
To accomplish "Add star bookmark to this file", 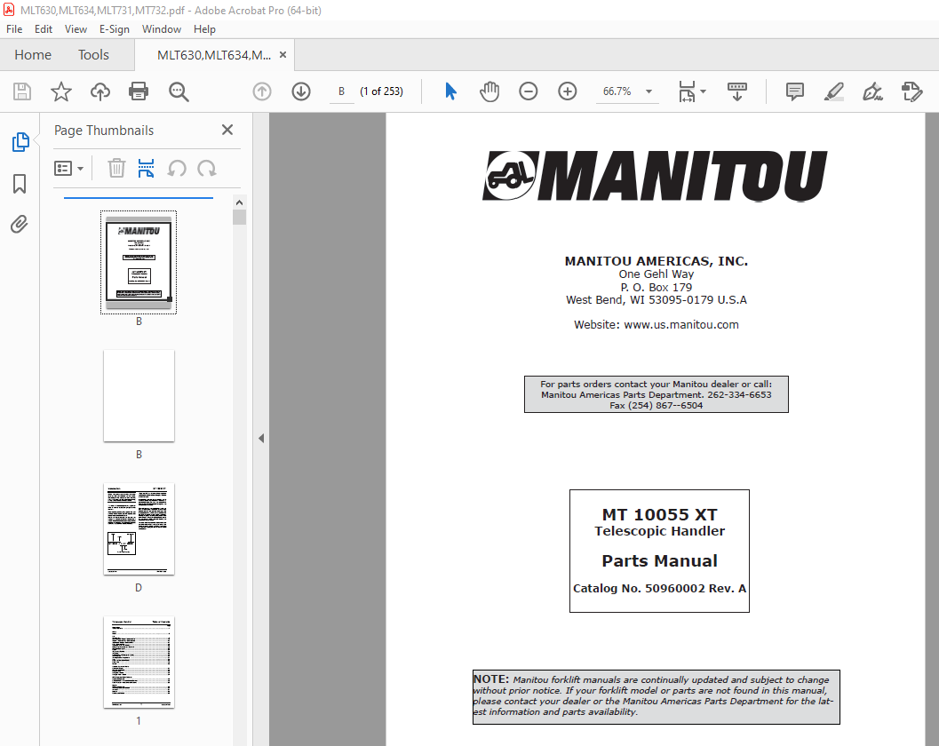I will point(60,91).
